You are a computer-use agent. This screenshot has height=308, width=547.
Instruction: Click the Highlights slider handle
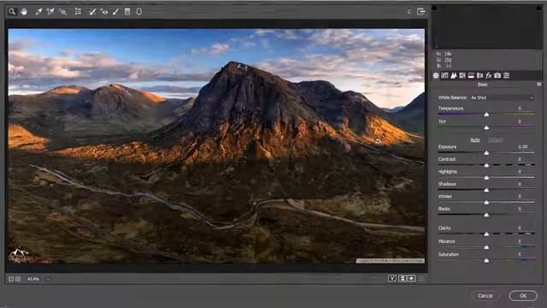486,178
